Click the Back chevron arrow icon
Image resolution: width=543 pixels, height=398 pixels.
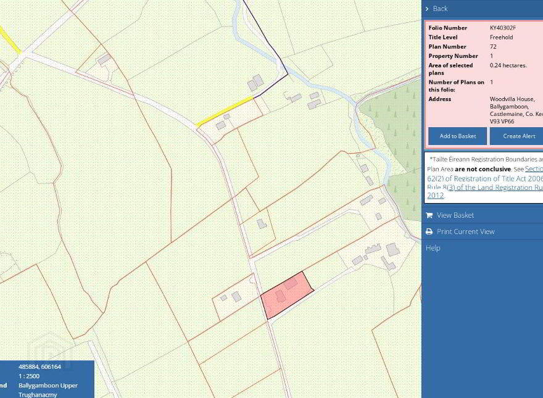point(427,9)
